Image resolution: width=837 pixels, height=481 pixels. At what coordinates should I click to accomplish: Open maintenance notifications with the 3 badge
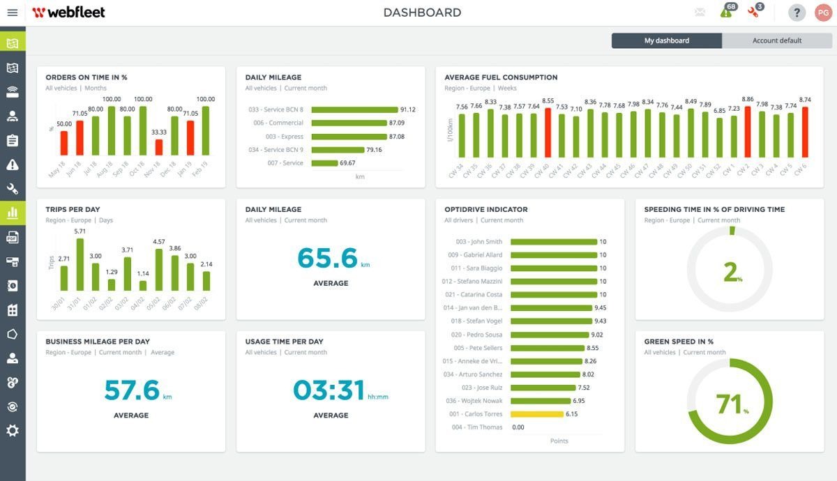(x=754, y=13)
